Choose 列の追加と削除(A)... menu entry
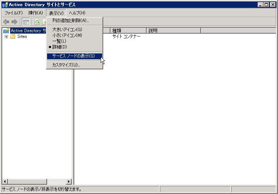The height and width of the screenshot is (194, 278). pyautogui.click(x=75, y=21)
